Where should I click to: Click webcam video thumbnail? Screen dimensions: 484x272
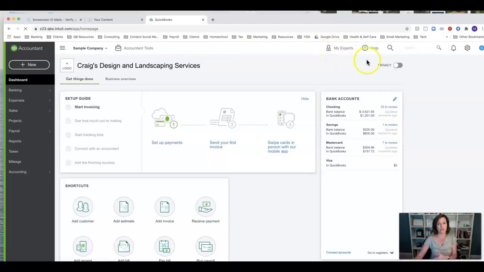440,236
